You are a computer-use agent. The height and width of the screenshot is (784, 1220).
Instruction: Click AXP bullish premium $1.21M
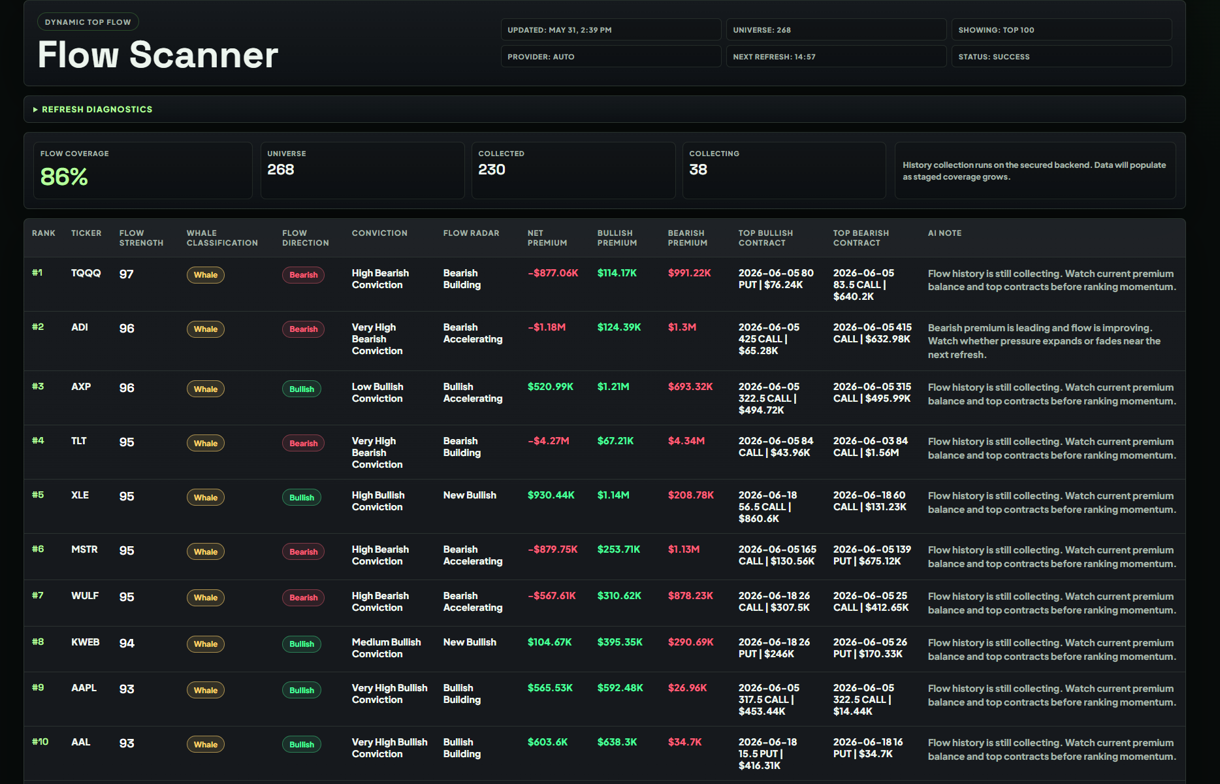[x=613, y=387]
